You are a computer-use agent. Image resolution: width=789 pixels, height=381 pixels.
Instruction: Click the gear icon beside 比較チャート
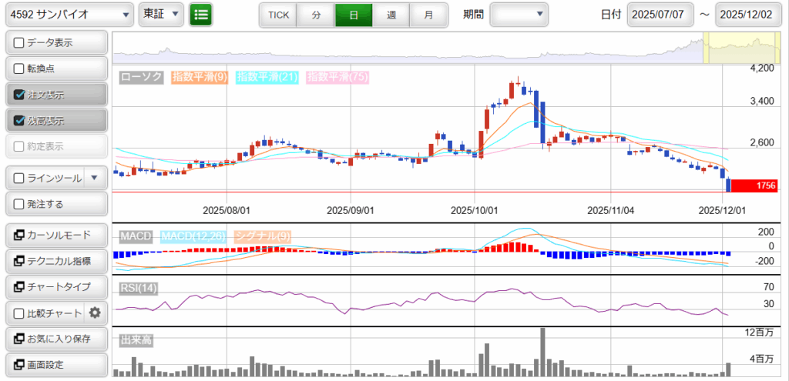(x=96, y=312)
